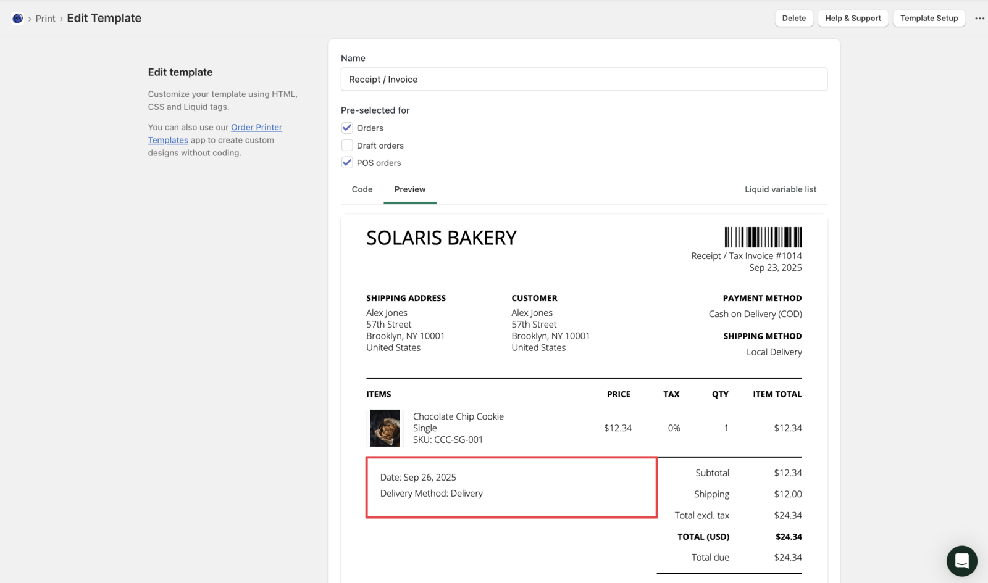Click the Total due label
This screenshot has width=988, height=583.
click(710, 558)
